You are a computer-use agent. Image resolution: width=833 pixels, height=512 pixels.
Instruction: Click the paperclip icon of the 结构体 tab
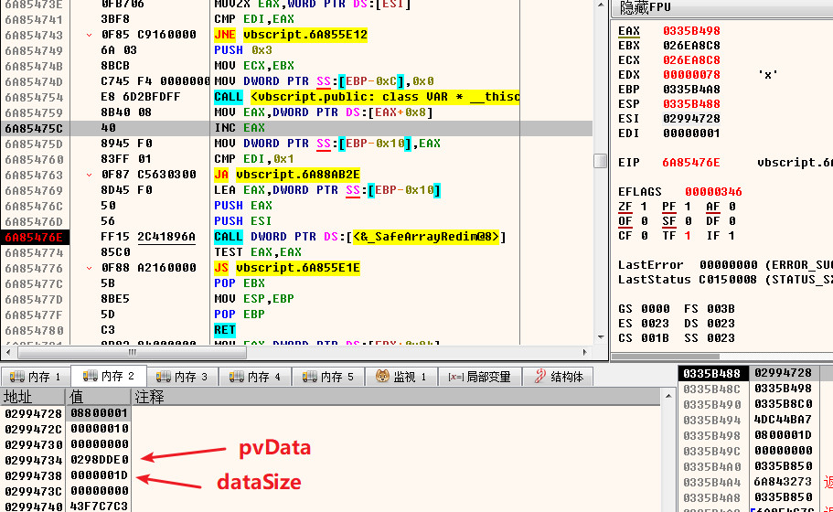[539, 376]
